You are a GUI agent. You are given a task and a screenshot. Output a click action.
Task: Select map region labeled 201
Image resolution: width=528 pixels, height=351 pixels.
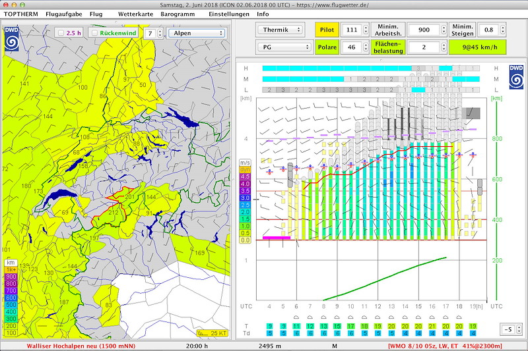coord(129,197)
